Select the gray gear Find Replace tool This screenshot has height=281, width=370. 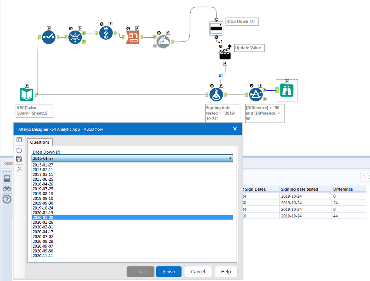pyautogui.click(x=163, y=41)
